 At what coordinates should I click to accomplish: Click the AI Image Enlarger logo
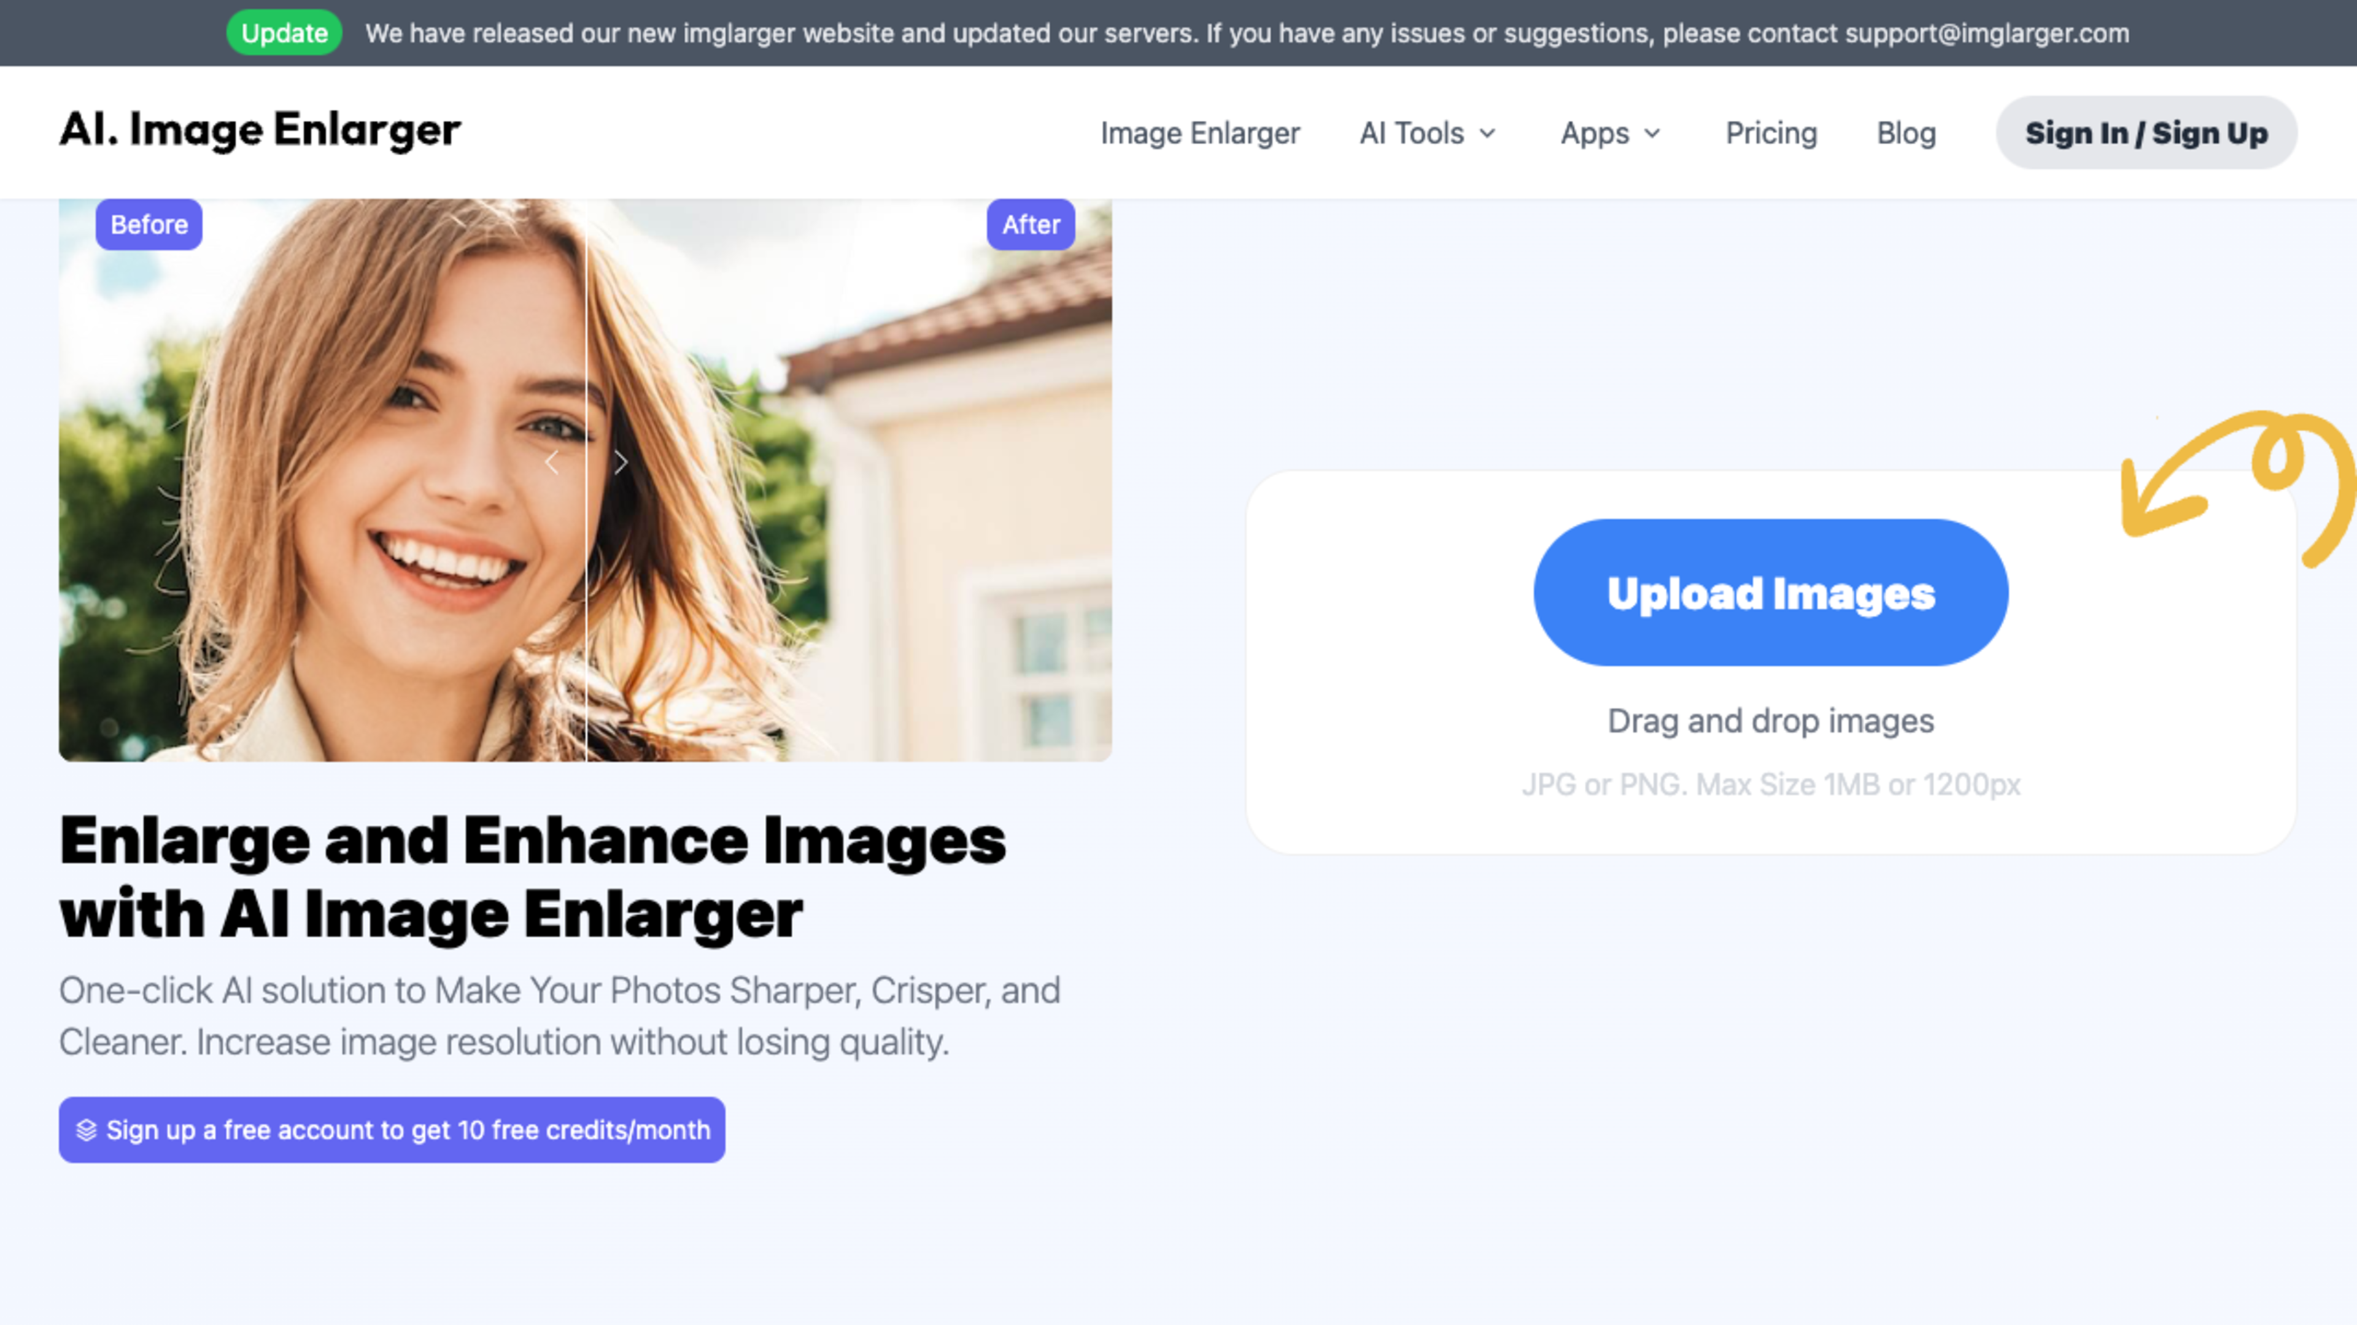259,132
